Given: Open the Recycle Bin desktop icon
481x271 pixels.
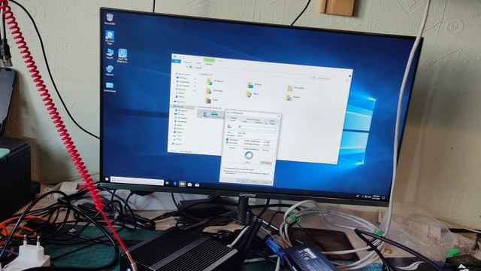Looking at the screenshot, I should [110, 19].
